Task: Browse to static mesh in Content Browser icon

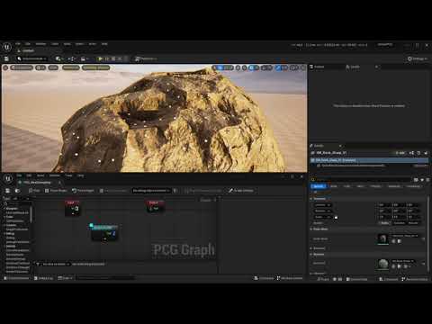Action: tap(400, 241)
